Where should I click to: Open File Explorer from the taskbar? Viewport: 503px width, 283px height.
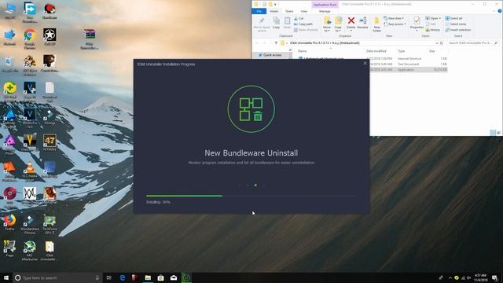(x=148, y=277)
